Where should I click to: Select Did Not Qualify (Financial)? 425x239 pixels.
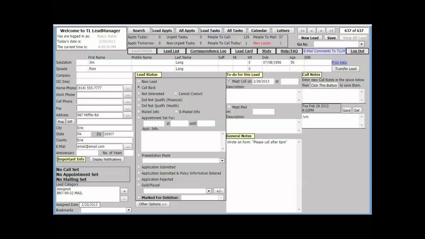(139, 100)
